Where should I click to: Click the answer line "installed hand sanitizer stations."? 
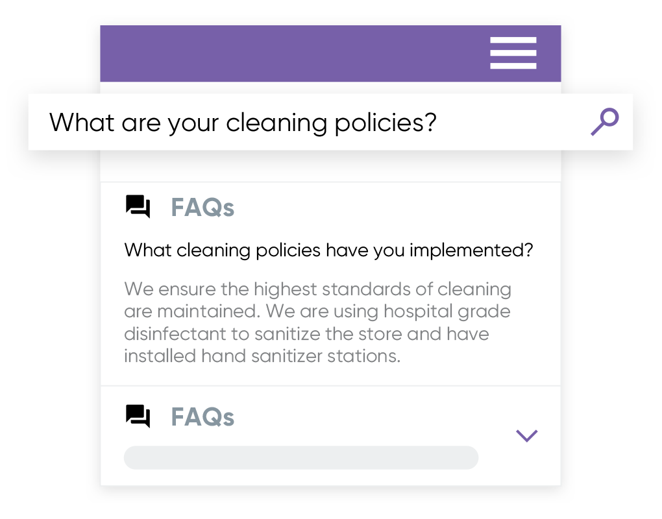[262, 356]
